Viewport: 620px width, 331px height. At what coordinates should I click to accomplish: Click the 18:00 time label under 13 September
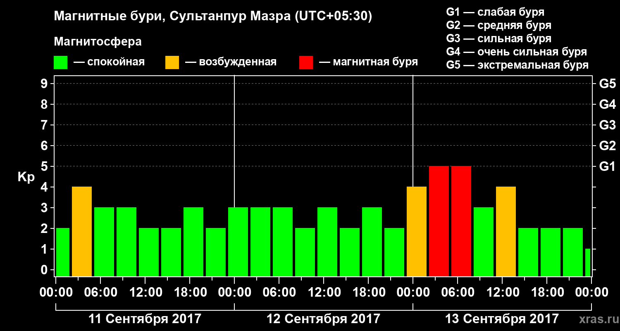point(547,293)
